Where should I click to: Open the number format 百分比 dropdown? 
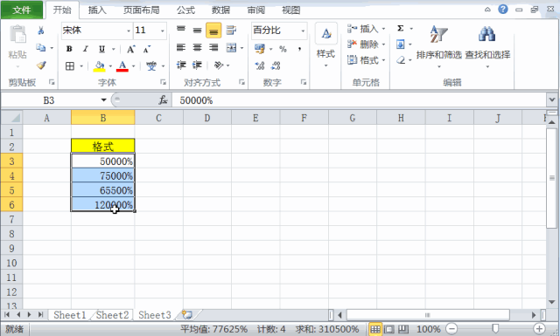coord(303,31)
